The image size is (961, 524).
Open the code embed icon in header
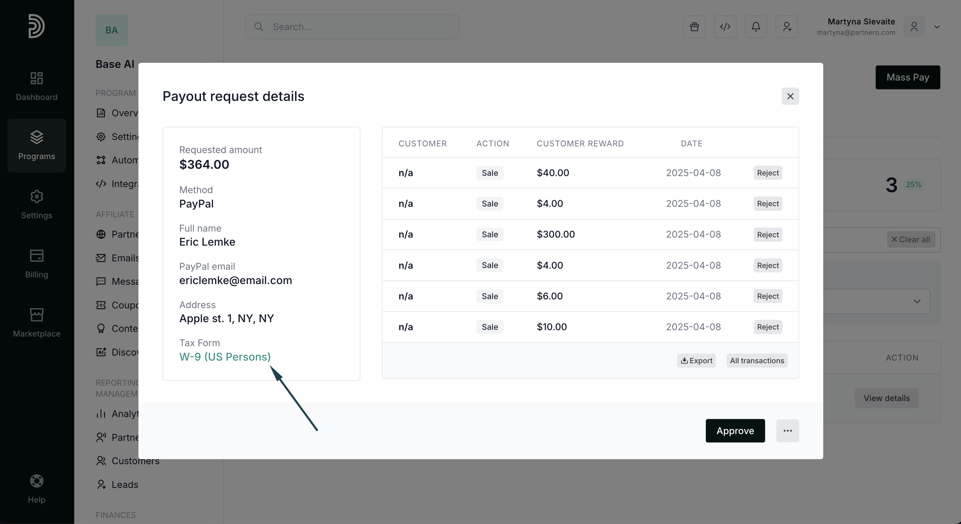(725, 27)
